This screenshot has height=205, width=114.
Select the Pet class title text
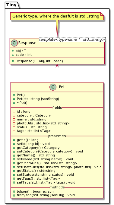point(62,87)
